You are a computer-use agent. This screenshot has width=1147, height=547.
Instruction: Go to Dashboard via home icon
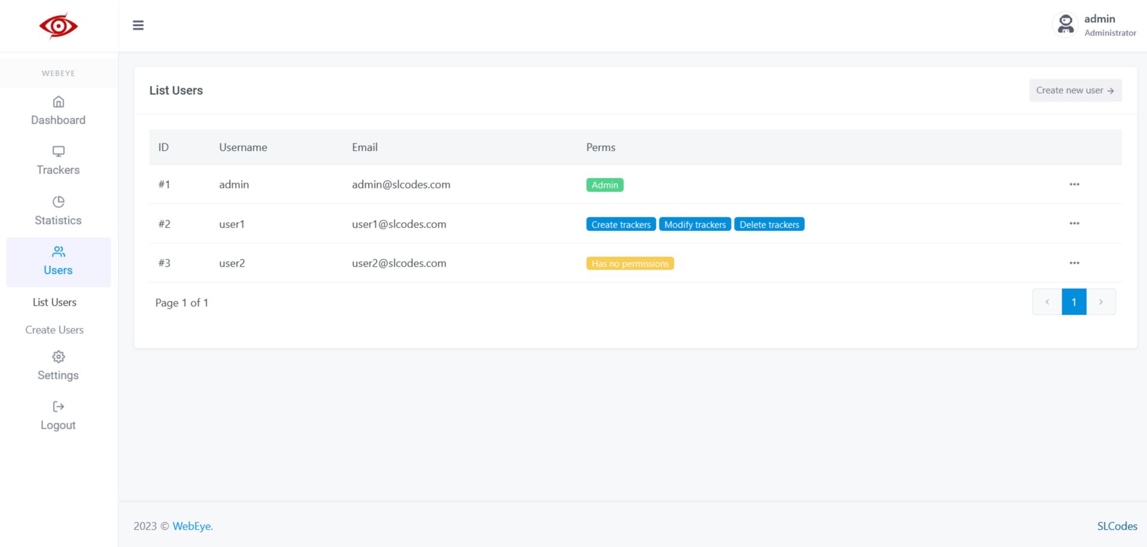pyautogui.click(x=58, y=101)
